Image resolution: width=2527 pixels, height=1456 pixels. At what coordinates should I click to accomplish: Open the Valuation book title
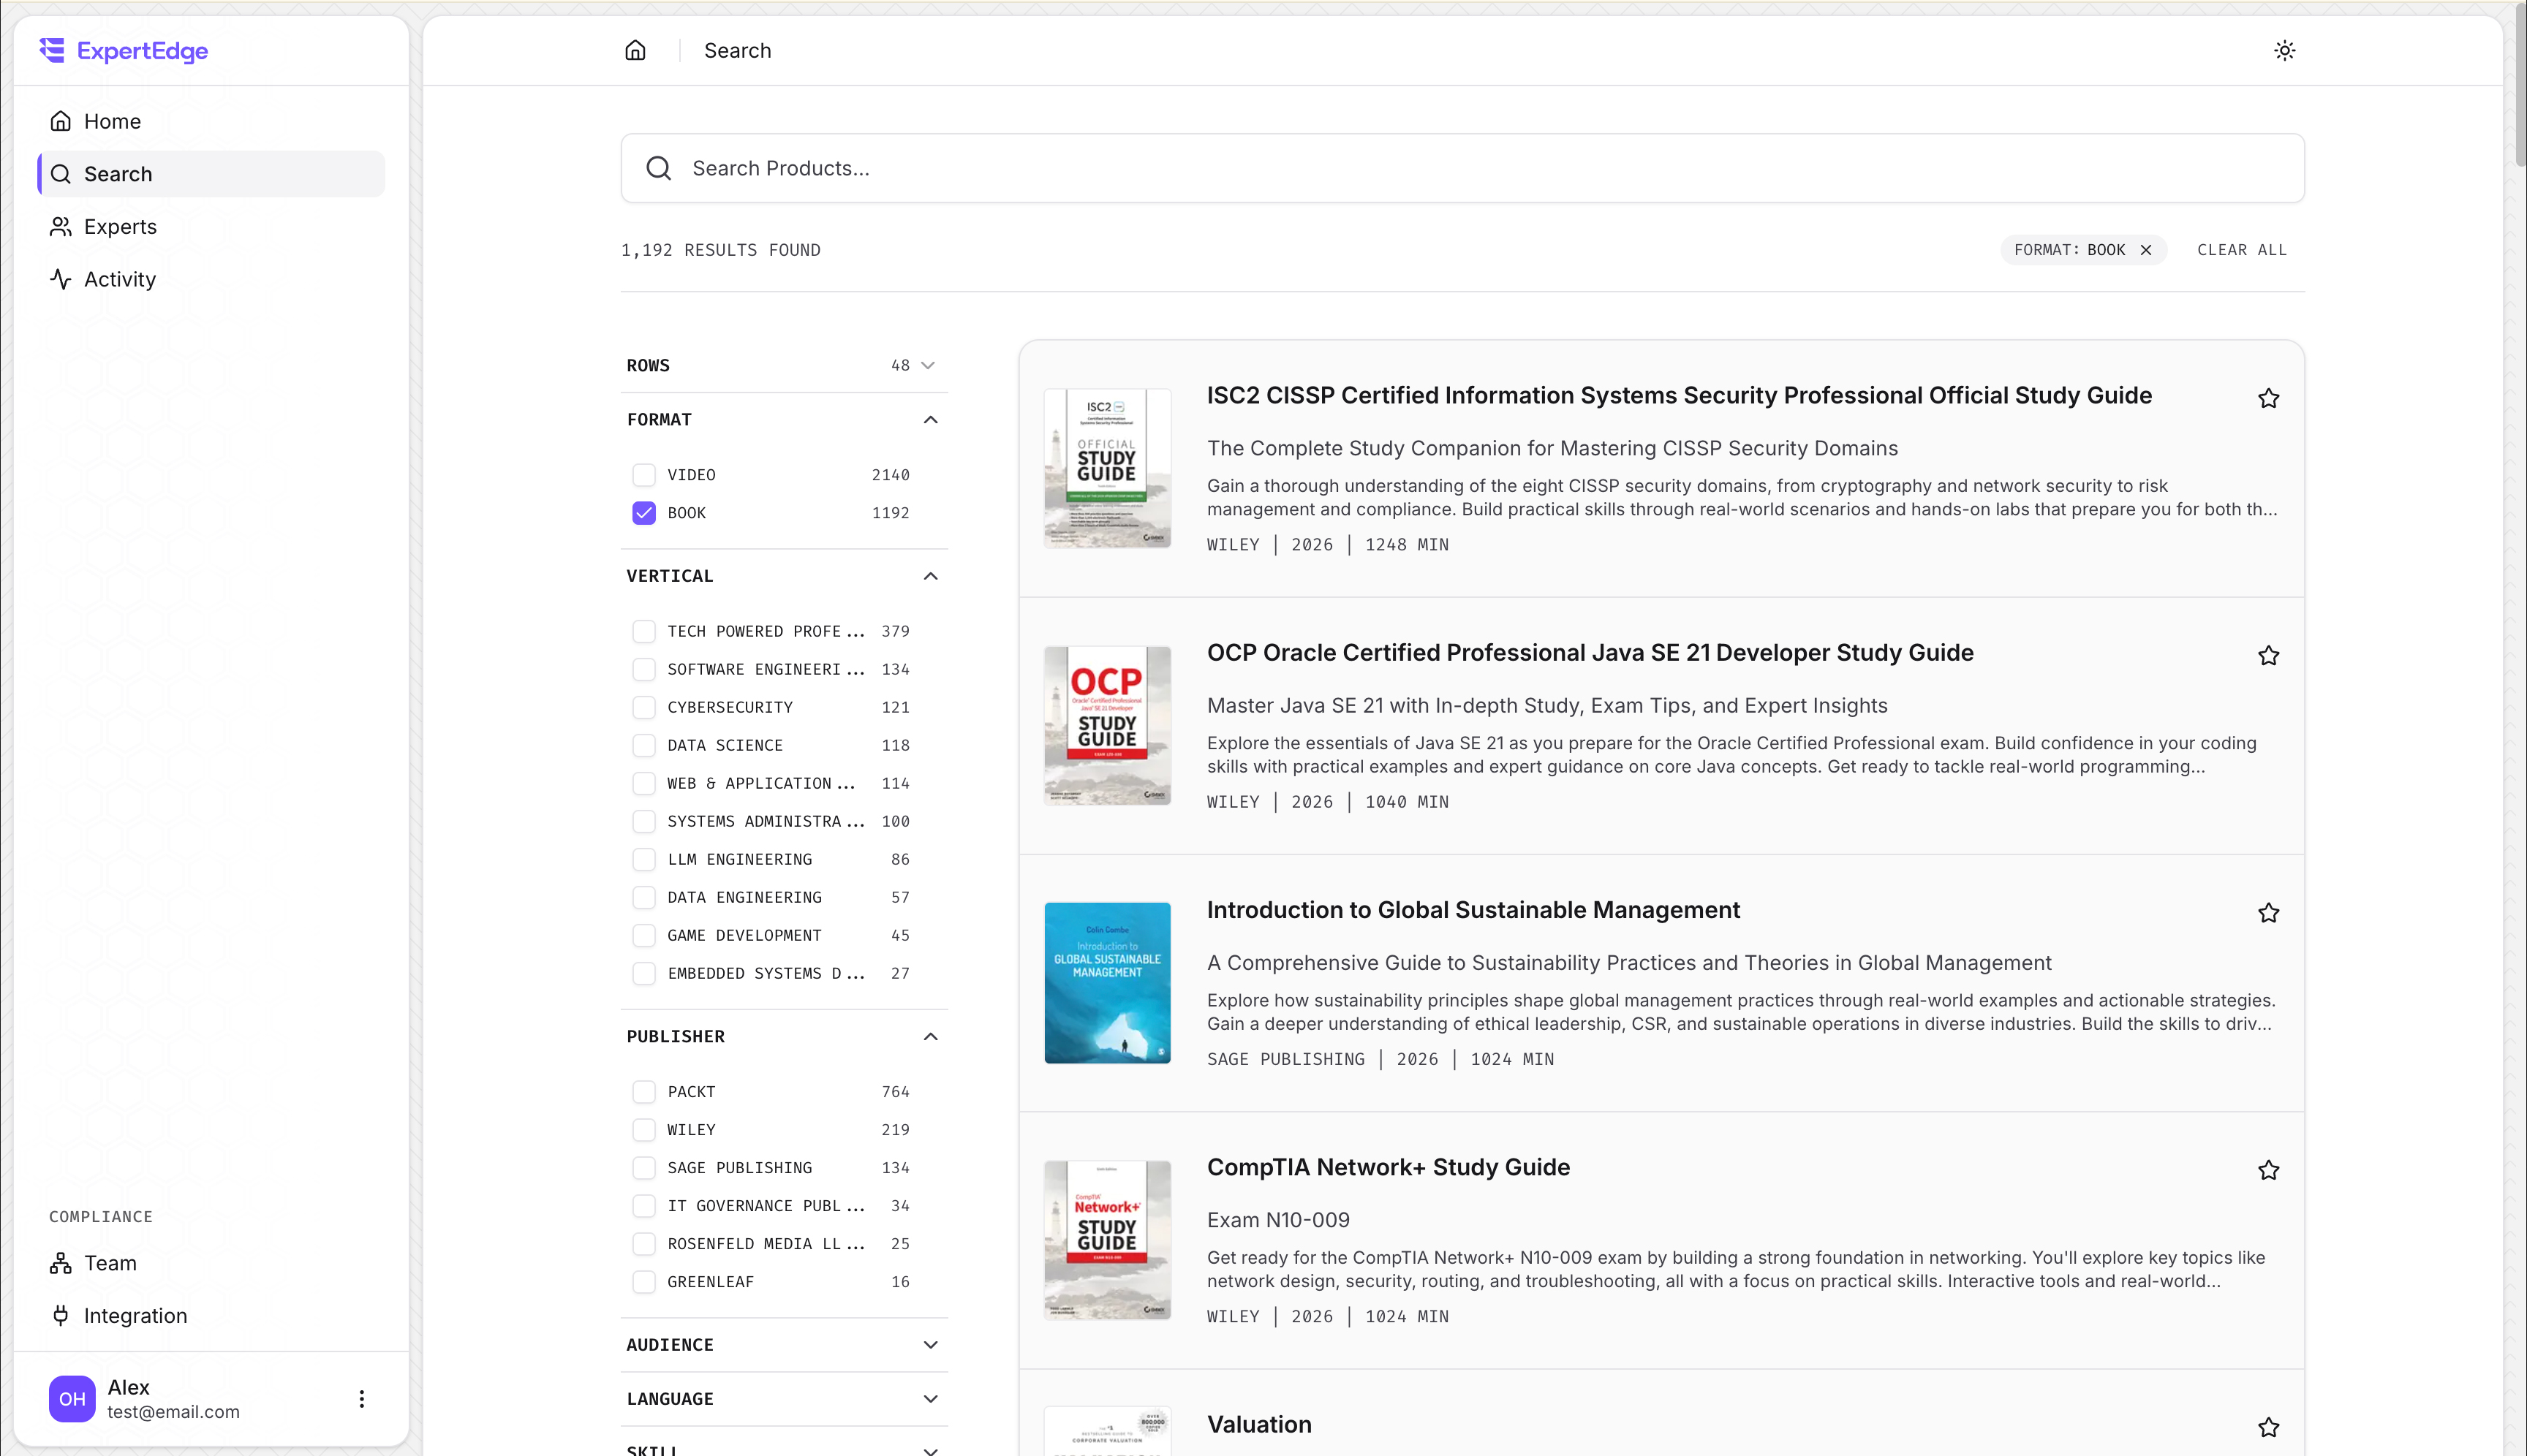coord(1258,1424)
